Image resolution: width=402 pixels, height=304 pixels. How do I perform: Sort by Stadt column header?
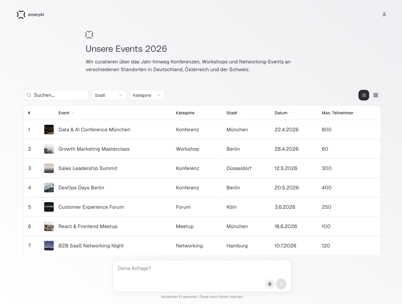[x=234, y=113]
